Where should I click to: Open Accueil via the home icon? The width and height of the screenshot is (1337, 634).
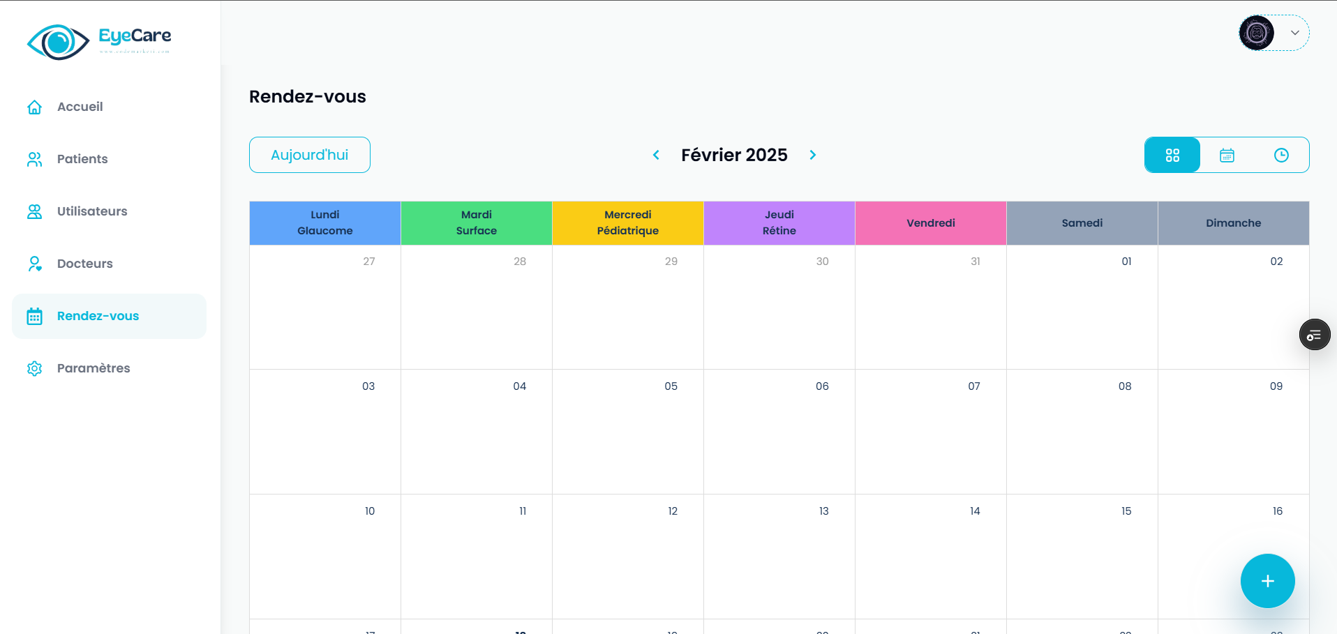tap(34, 107)
